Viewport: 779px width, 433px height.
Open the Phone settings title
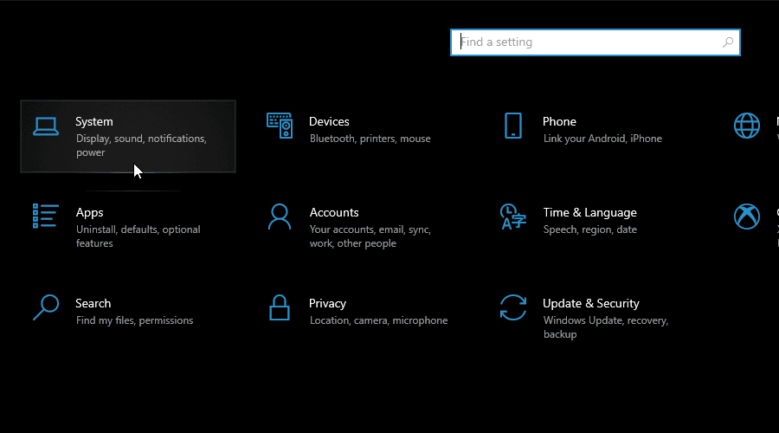point(559,122)
